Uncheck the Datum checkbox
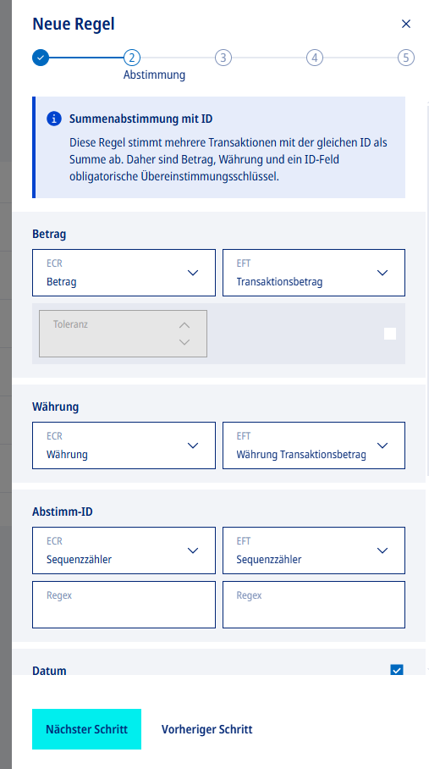 pyautogui.click(x=397, y=670)
